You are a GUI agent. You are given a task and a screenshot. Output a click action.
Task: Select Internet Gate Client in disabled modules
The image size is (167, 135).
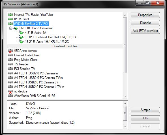(x=27, y=55)
